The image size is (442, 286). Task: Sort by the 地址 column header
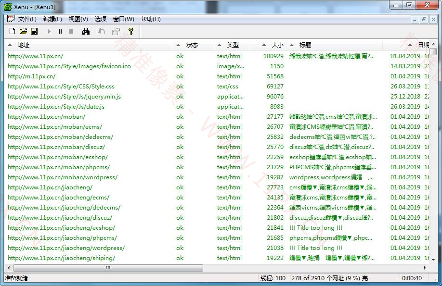pyautogui.click(x=89, y=45)
